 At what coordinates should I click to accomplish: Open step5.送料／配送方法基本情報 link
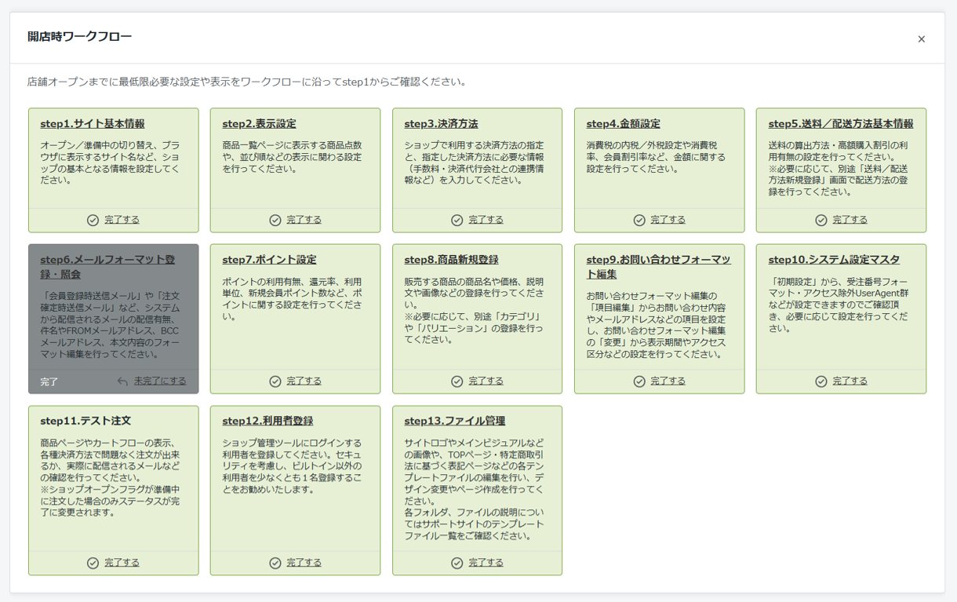pos(841,124)
